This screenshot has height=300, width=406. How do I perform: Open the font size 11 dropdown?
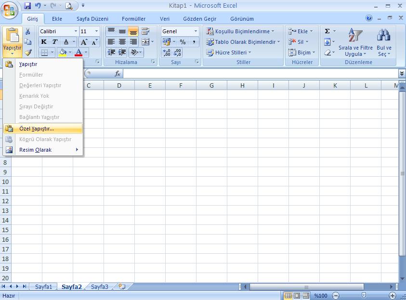point(96,31)
